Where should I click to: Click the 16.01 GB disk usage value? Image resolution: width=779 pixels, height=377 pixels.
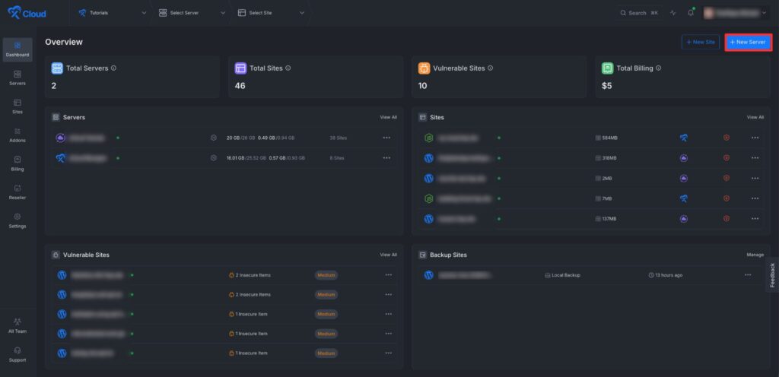(236, 158)
